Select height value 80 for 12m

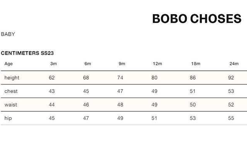point(154,78)
